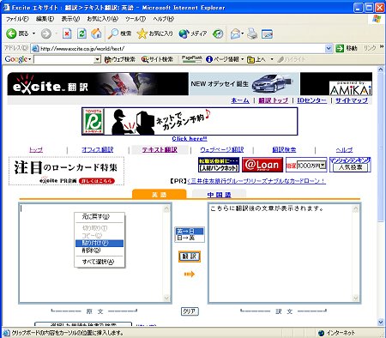Open the ホーム link in the header
386x338 pixels.
tap(240, 100)
